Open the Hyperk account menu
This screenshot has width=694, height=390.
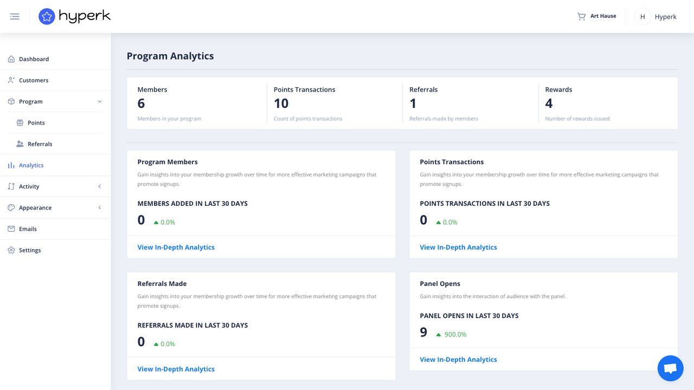click(656, 16)
